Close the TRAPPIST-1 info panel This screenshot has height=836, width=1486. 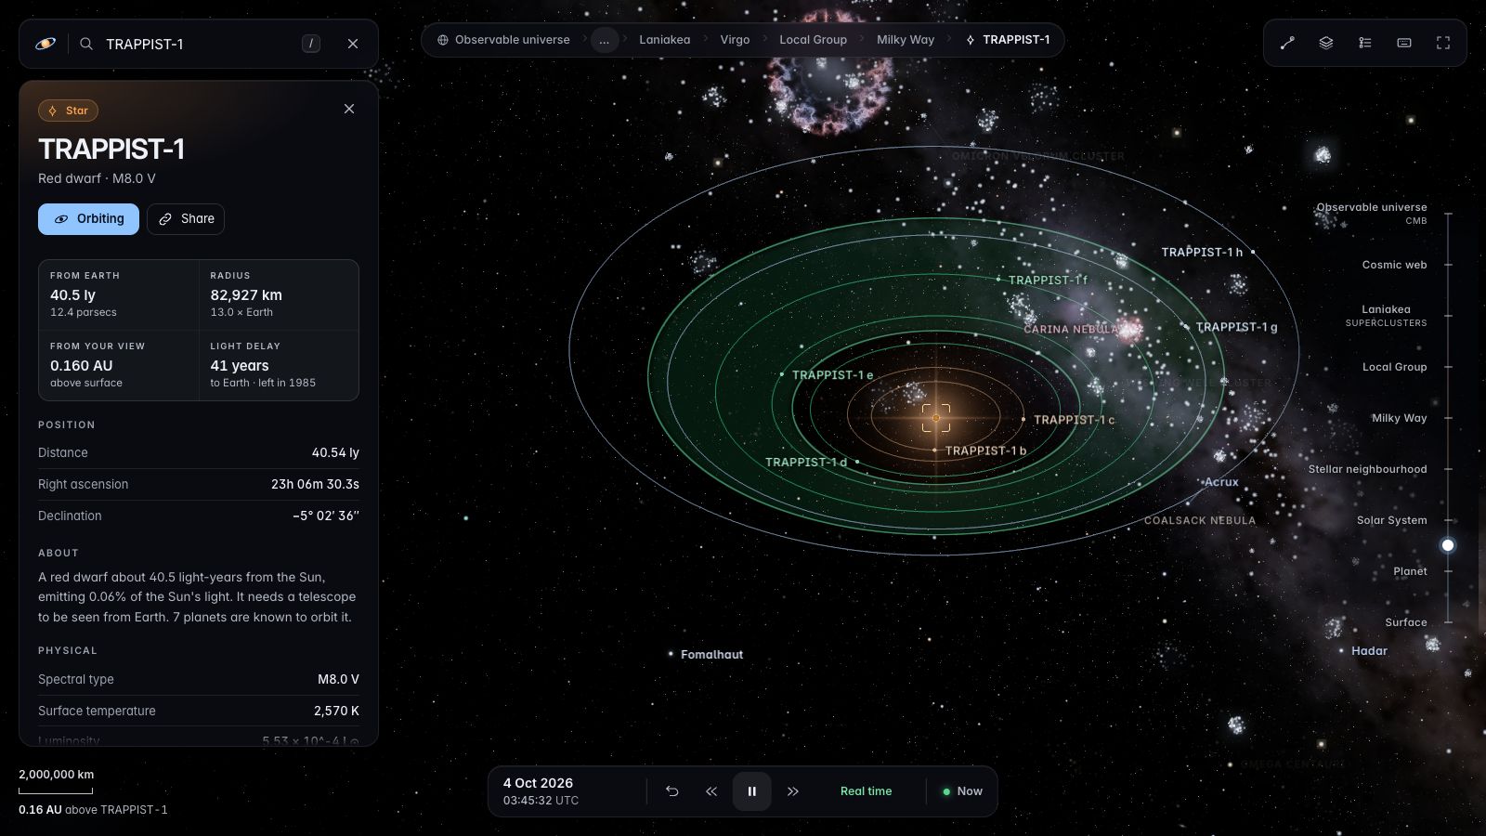(x=349, y=109)
